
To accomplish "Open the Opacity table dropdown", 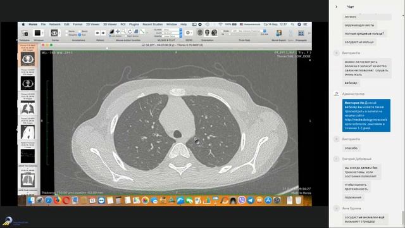I will 172,36.
